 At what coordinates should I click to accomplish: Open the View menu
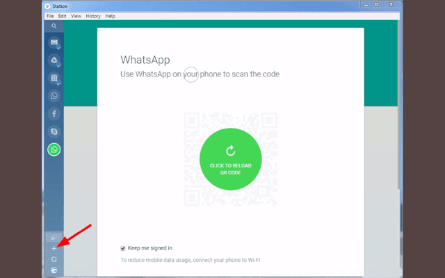coord(76,15)
